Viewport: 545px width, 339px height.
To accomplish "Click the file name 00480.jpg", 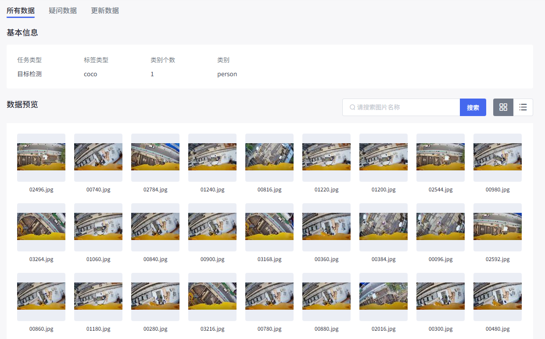I will click(498, 329).
